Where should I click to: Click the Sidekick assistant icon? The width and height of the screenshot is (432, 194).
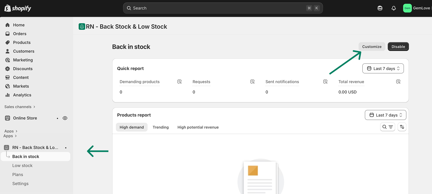click(x=380, y=8)
